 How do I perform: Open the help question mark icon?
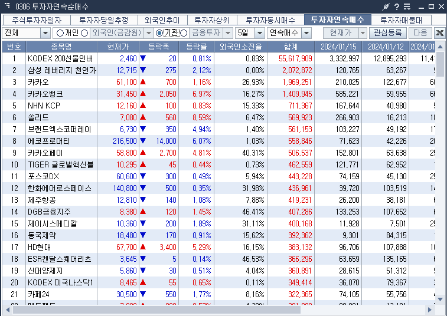tap(397, 6)
